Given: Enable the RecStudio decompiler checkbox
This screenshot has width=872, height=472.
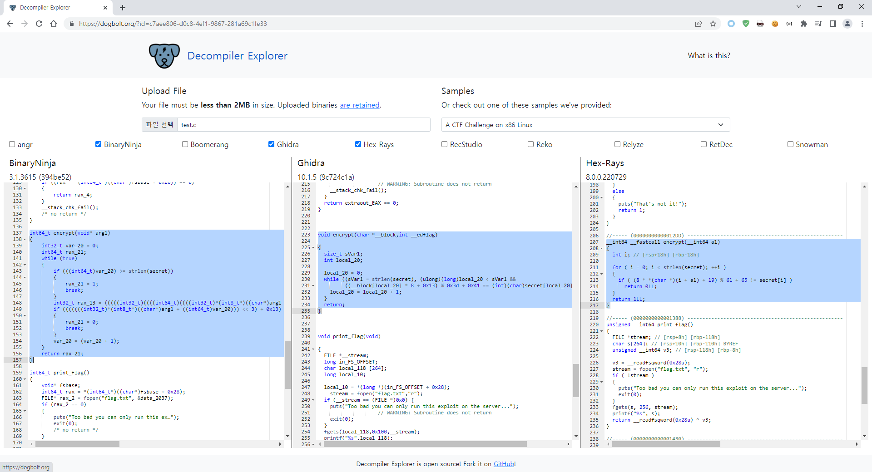Looking at the screenshot, I should pos(444,144).
